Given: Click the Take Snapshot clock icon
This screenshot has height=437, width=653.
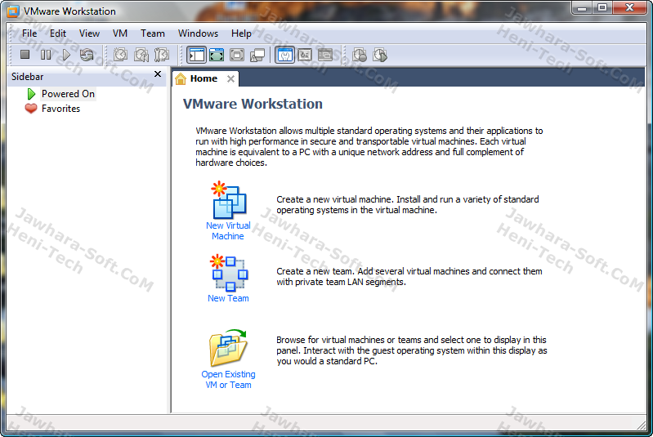Looking at the screenshot, I should click(x=121, y=55).
